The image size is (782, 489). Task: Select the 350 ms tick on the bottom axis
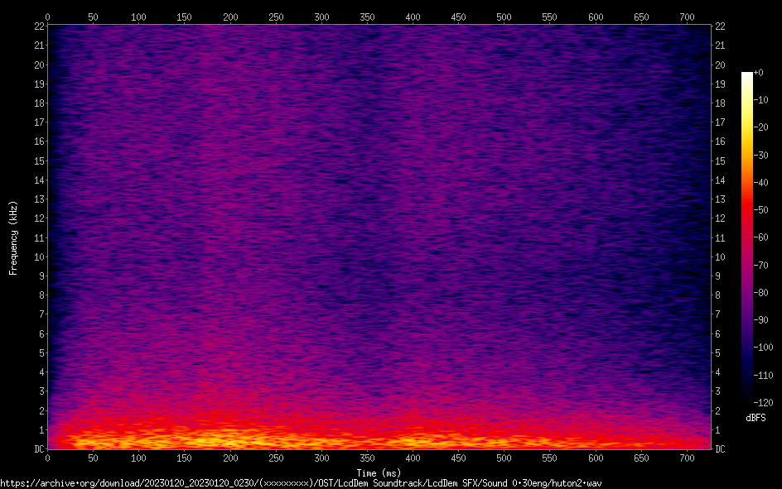321,458
